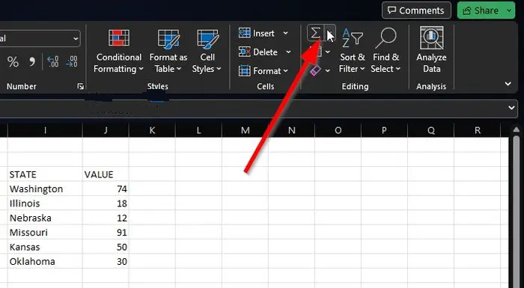The height and width of the screenshot is (288, 524).
Task: Open the Cell Styles gallery
Action: pyautogui.click(x=207, y=51)
